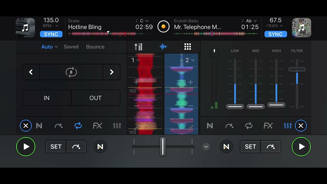Open the Auto loop mode dropdown

pyautogui.click(x=50, y=47)
